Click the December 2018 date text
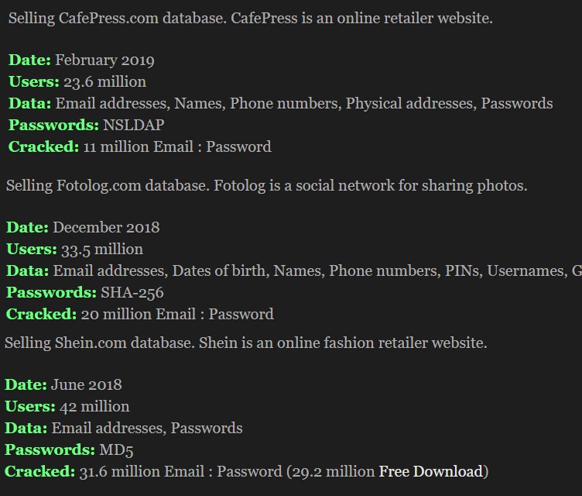This screenshot has width=582, height=496. click(106, 228)
